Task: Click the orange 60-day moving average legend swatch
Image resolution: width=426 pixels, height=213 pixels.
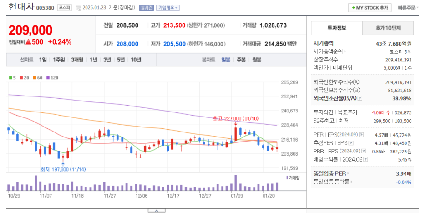Action: [x=35, y=78]
